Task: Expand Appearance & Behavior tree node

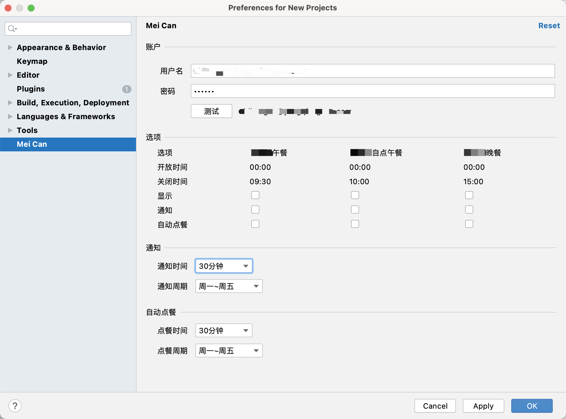Action: [x=10, y=47]
